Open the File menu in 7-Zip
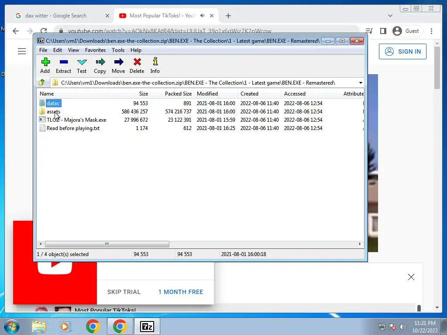The height and width of the screenshot is (335, 447). coord(43,50)
